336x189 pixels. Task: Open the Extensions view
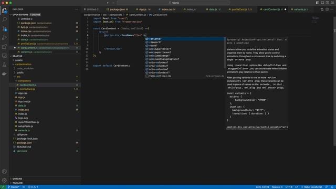pyautogui.click(x=4, y=47)
